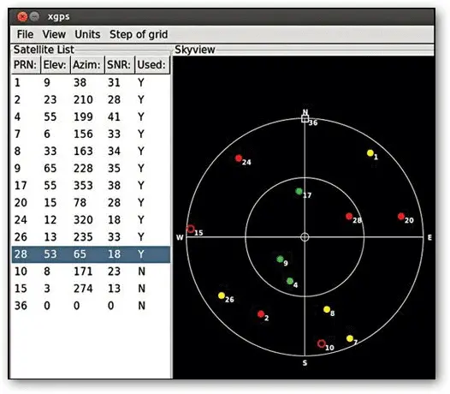
Task: Click SNR value 34 for PRN 8
Action: (114, 152)
